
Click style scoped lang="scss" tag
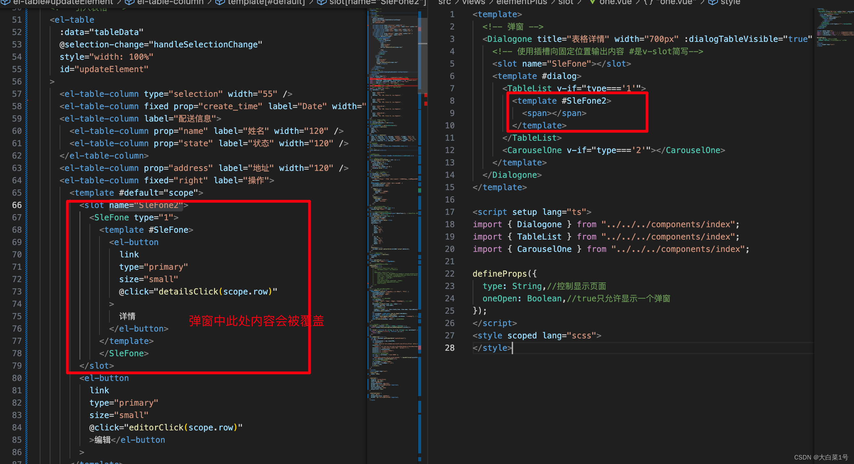537,336
